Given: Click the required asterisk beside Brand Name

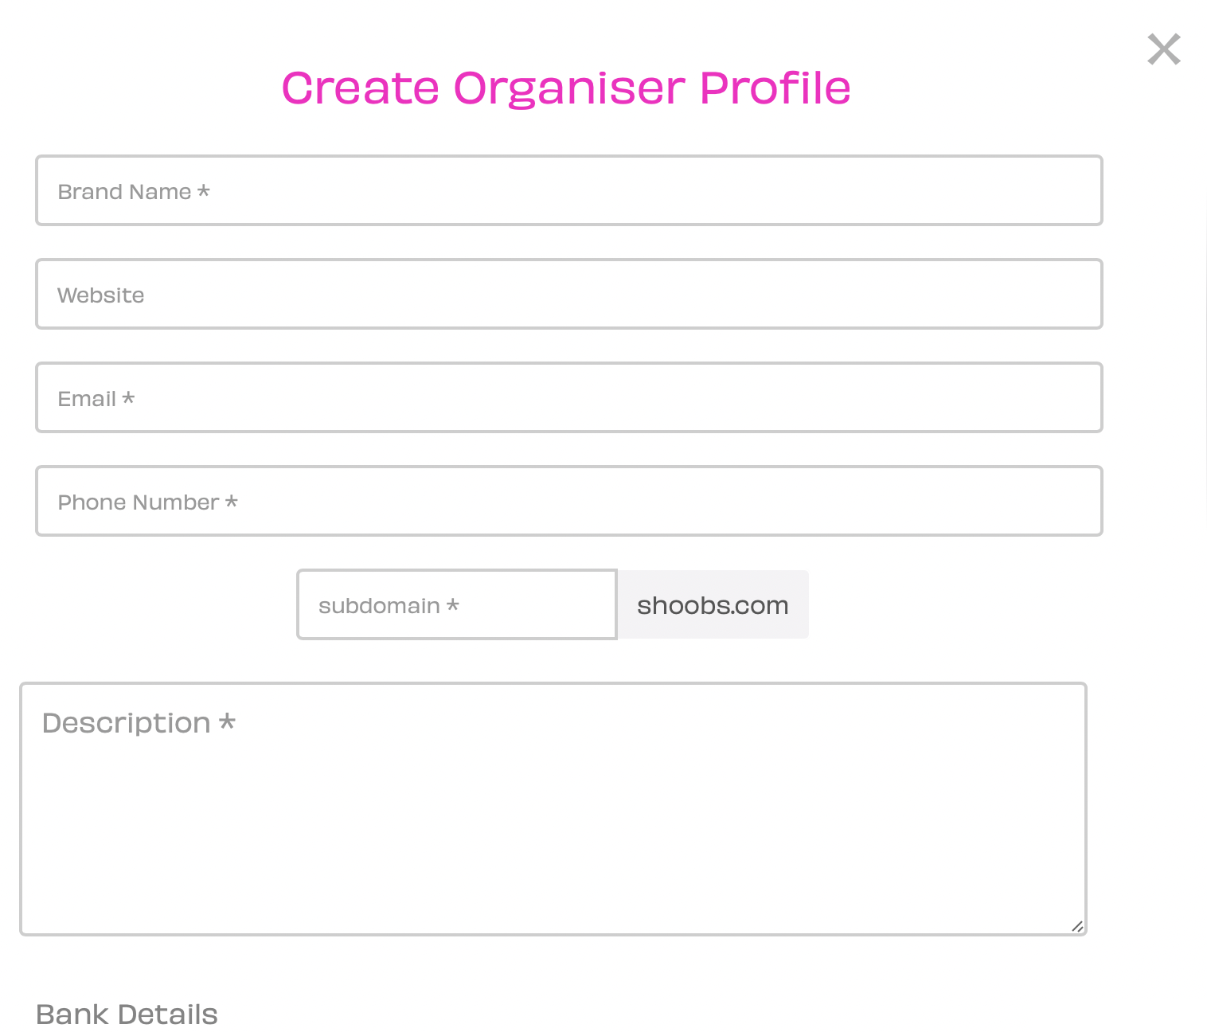Looking at the screenshot, I should (x=204, y=190).
